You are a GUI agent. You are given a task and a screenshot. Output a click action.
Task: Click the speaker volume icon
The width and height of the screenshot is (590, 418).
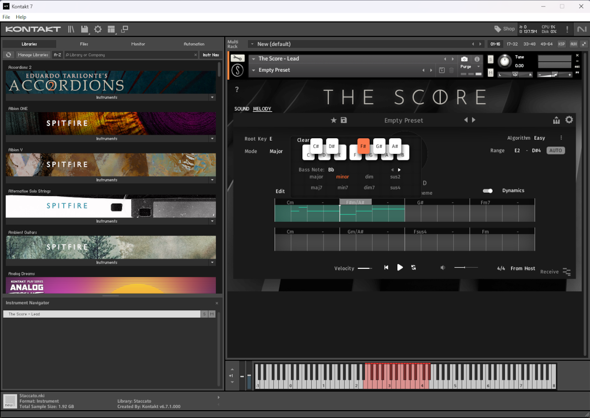(442, 268)
